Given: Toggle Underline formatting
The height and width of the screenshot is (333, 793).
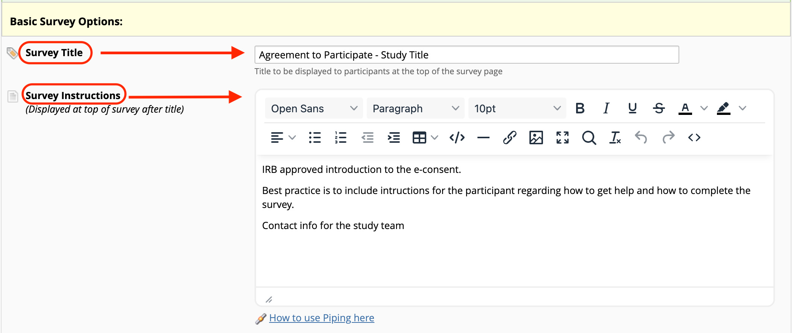Looking at the screenshot, I should tap(633, 108).
